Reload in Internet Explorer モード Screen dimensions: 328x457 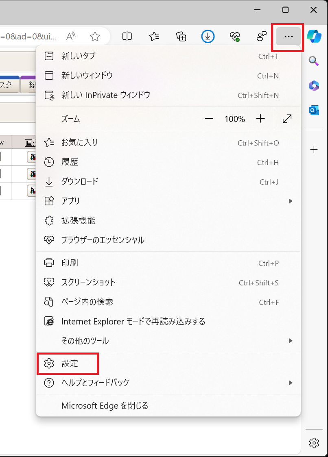(x=168, y=322)
